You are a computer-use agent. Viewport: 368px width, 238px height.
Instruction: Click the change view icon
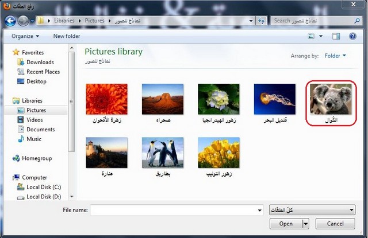click(311, 36)
